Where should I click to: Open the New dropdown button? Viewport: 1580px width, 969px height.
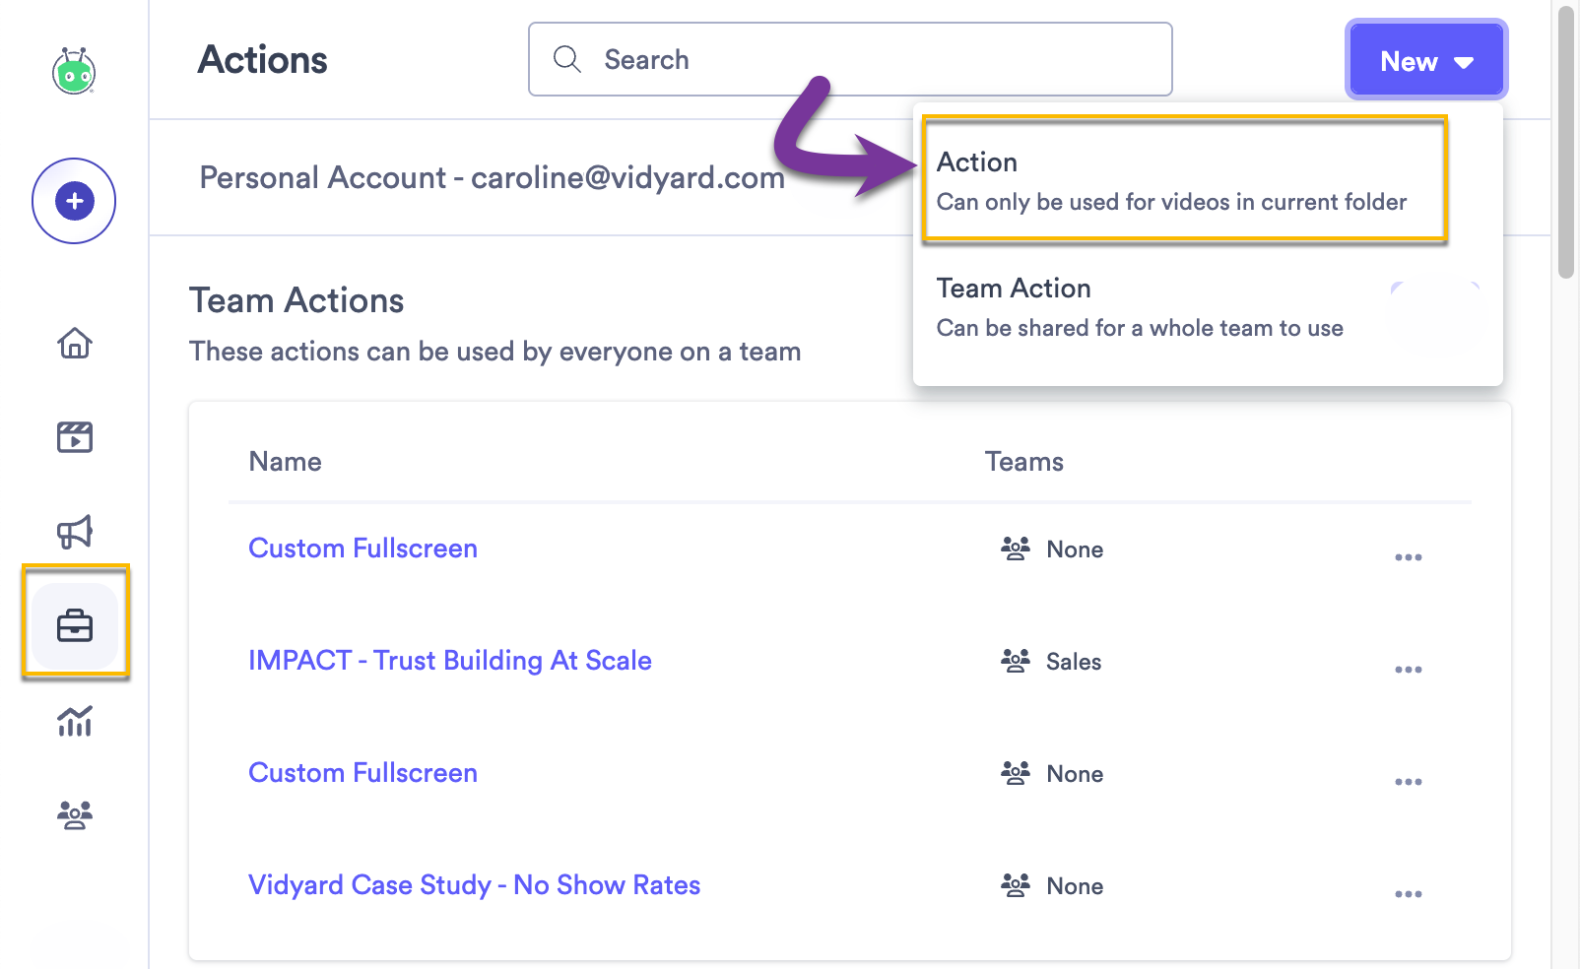pos(1425,60)
